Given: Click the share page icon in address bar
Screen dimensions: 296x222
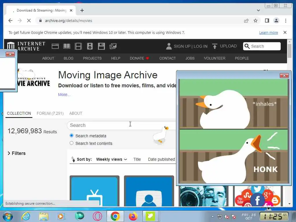Looking at the screenshot, I should tap(246, 21).
